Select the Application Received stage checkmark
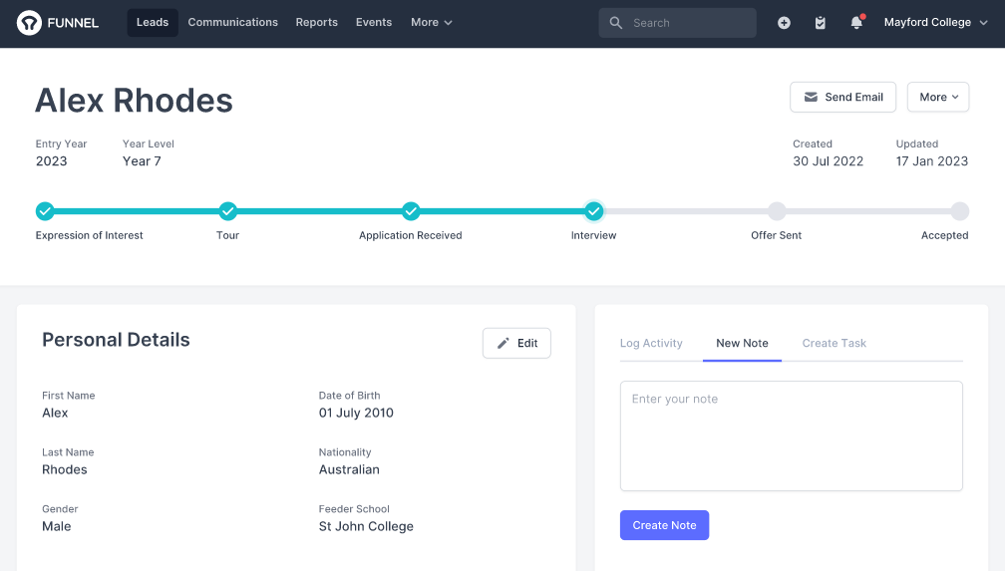 pyautogui.click(x=411, y=211)
